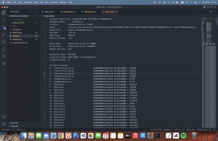218x141 pixels.
Task: Click the split editor icon
Action: click(x=211, y=12)
